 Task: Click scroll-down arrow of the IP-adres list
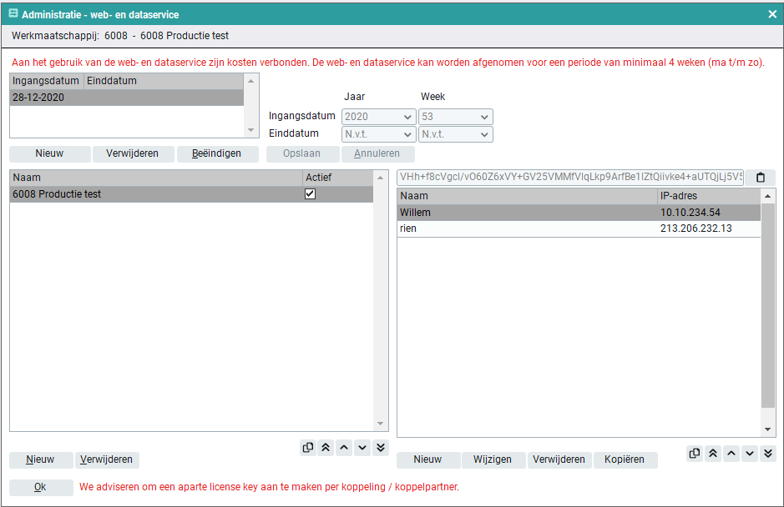pyautogui.click(x=768, y=429)
